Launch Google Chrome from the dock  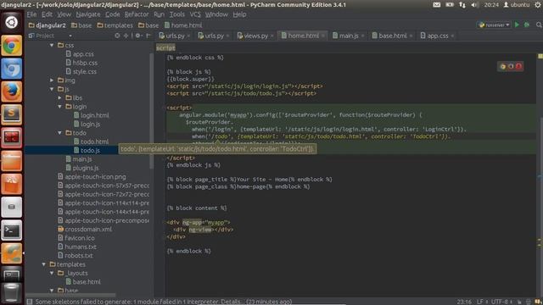coord(11,45)
